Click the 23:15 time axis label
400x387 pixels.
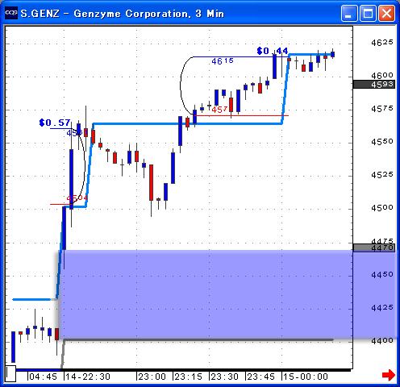(188, 377)
